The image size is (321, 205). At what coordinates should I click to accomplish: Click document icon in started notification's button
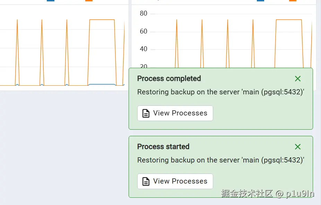[x=146, y=181]
